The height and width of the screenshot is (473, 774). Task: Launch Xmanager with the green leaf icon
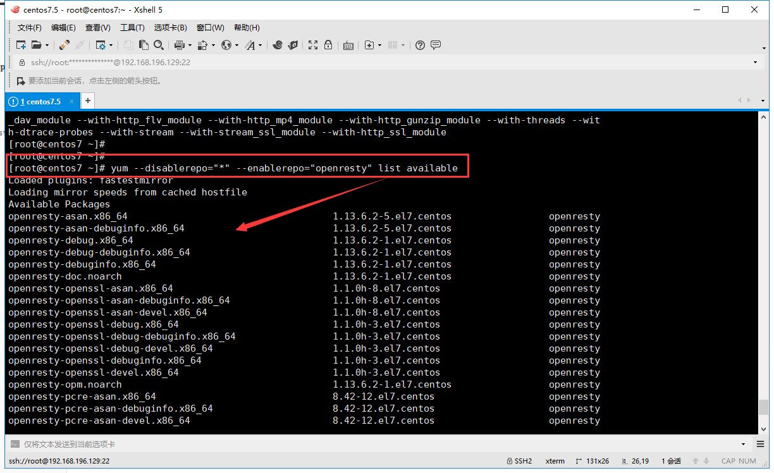(x=293, y=45)
